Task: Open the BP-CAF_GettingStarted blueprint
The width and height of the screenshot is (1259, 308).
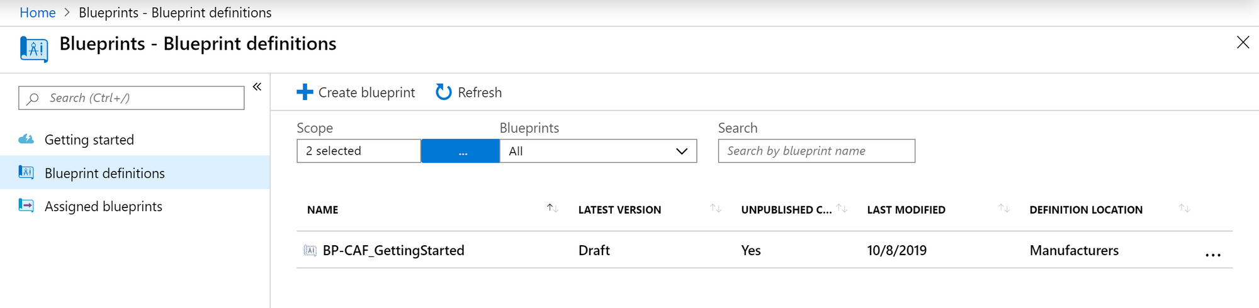Action: [x=393, y=250]
